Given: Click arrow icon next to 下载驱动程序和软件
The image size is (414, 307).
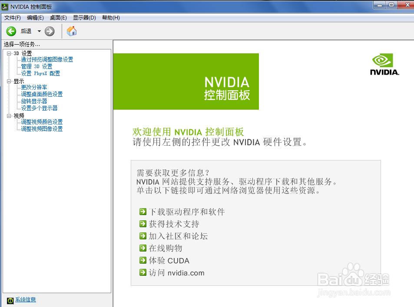Looking at the screenshot, I should [143, 212].
